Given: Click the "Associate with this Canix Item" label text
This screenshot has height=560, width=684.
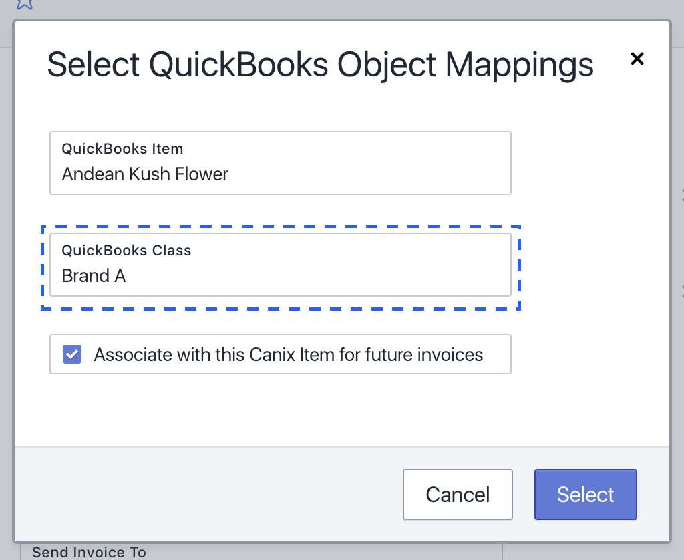Looking at the screenshot, I should [288, 354].
